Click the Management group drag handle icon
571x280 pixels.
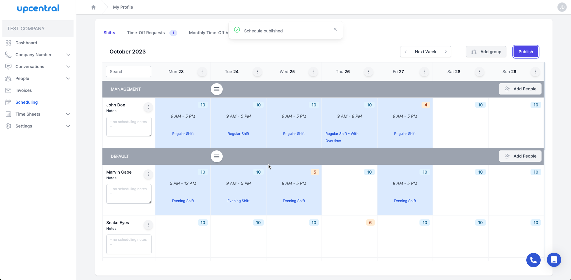click(216, 89)
